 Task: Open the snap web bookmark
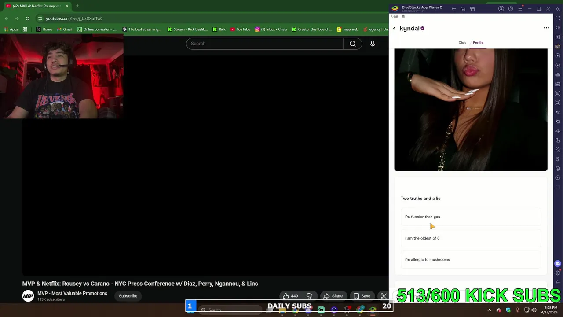pos(347,29)
